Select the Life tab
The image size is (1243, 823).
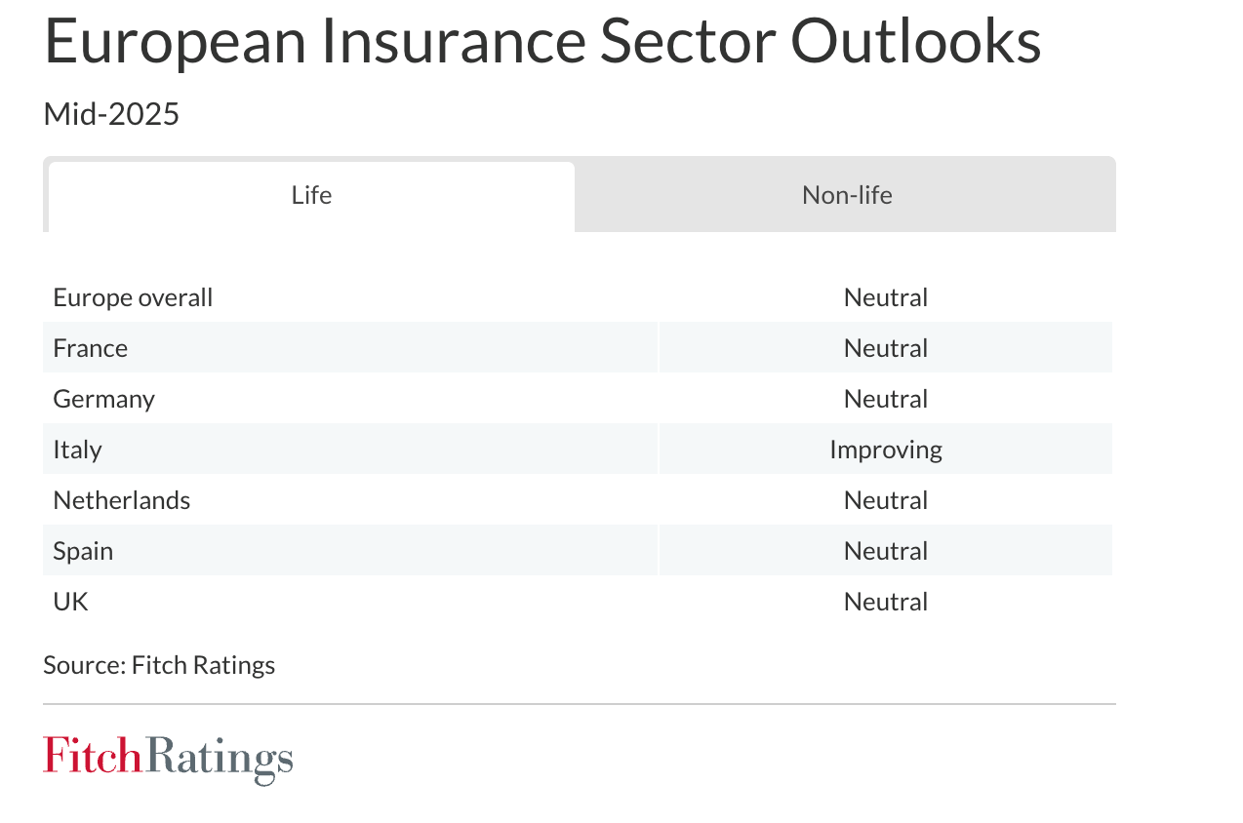(311, 196)
